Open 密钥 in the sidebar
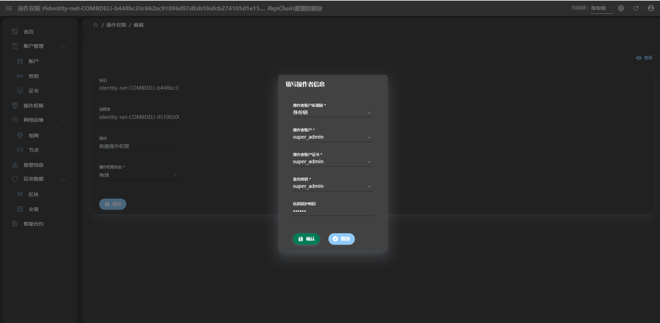Image resolution: width=660 pixels, height=323 pixels. (x=33, y=76)
